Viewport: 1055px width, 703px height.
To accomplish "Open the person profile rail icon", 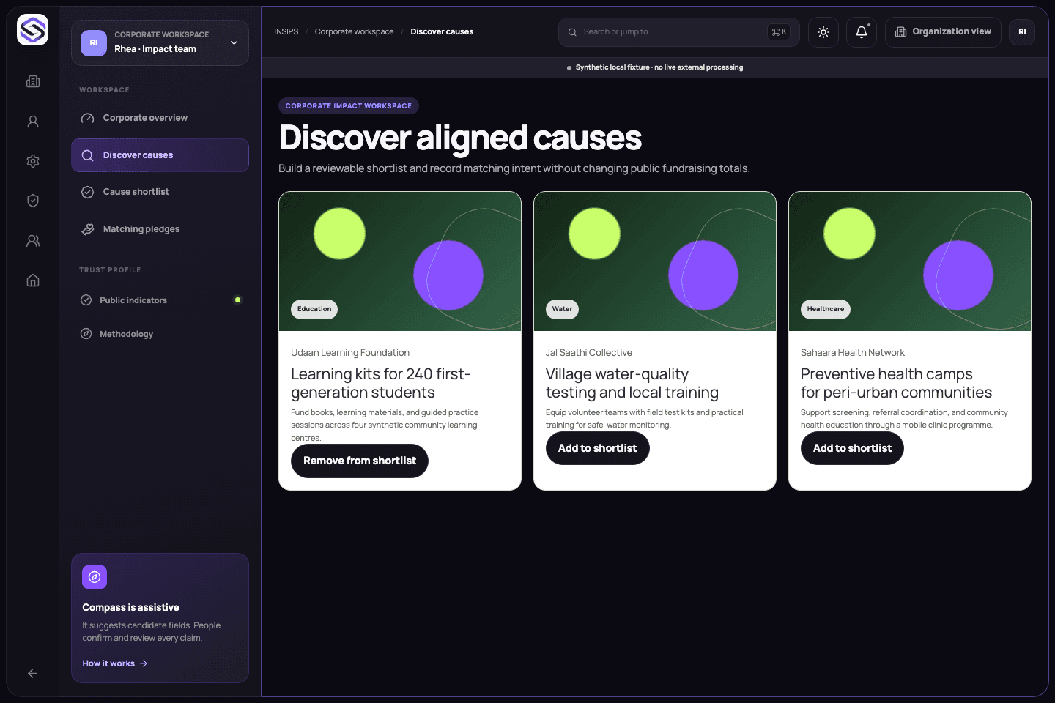I will 33,122.
